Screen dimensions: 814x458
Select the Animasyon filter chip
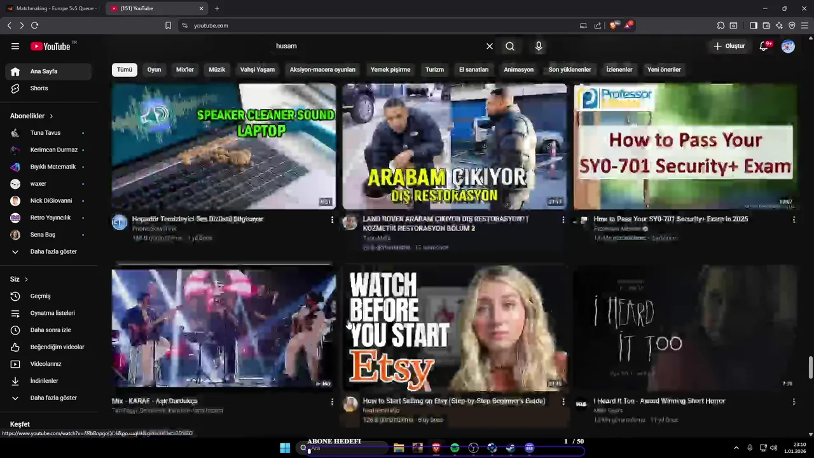pyautogui.click(x=519, y=69)
